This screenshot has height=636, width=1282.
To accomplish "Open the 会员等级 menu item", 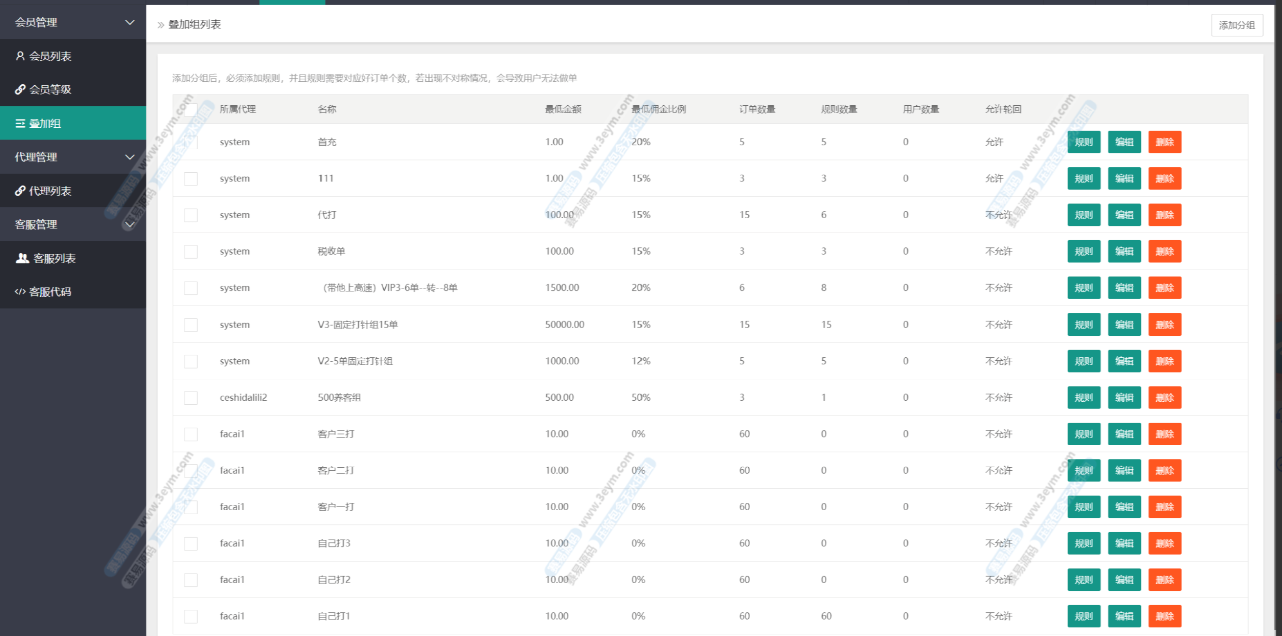I will (50, 89).
